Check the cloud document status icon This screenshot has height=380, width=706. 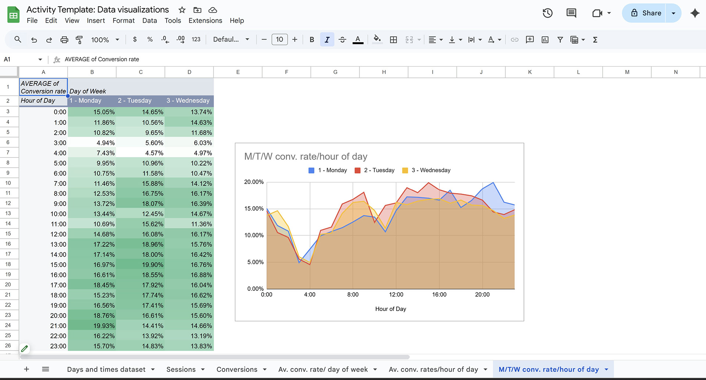[213, 10]
